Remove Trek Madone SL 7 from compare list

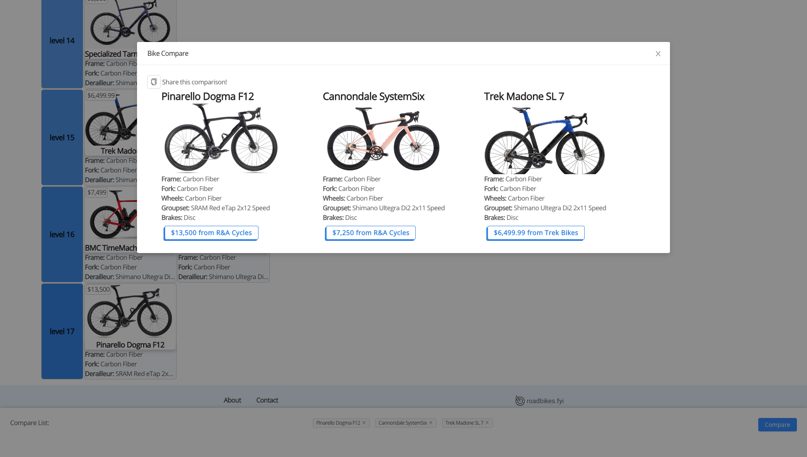click(488, 423)
